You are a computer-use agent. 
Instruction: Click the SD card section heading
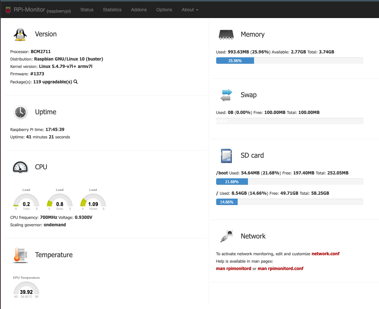[x=252, y=155]
